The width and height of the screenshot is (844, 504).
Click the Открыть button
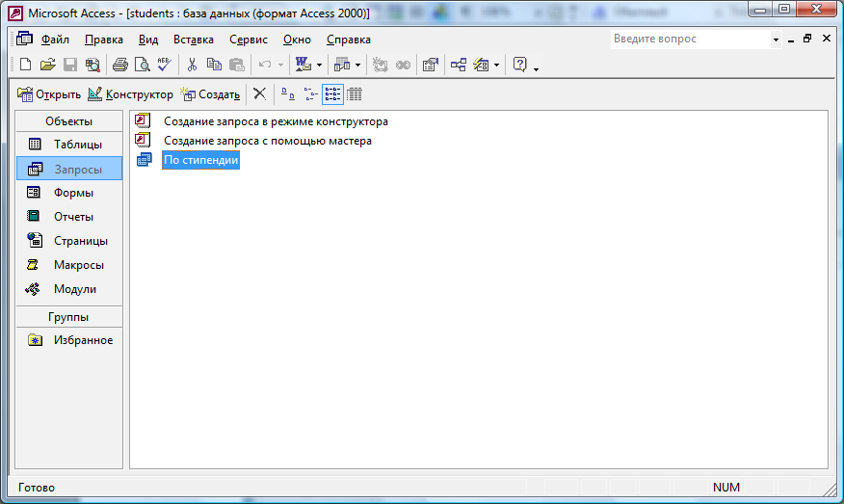pyautogui.click(x=49, y=94)
